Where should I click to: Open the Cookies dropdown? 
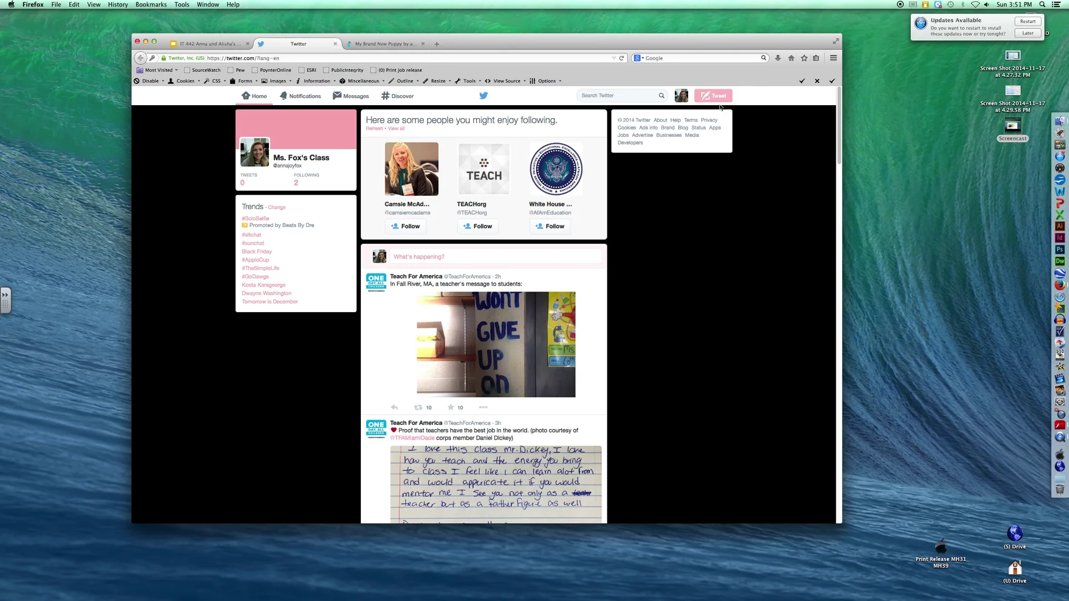pos(184,81)
